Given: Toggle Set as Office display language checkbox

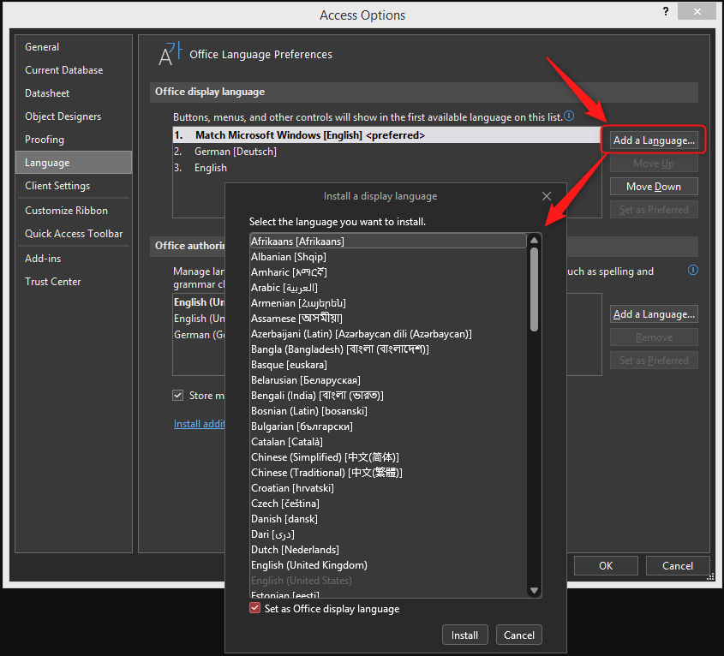Looking at the screenshot, I should (254, 608).
